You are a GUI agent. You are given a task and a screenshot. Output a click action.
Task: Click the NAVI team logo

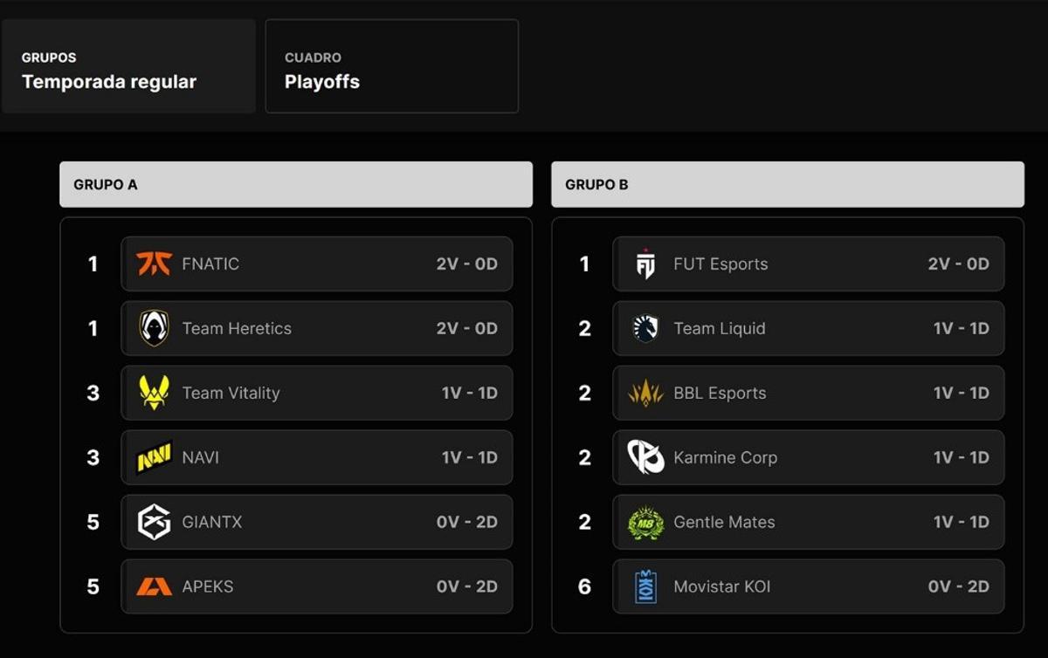tap(154, 457)
